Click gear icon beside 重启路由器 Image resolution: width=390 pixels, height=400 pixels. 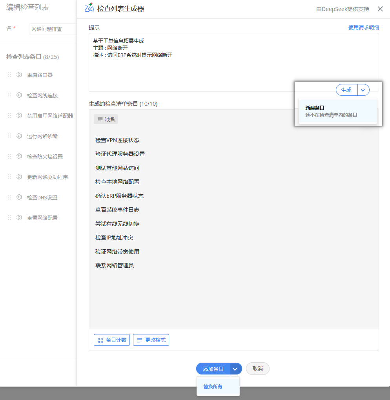tap(19, 75)
